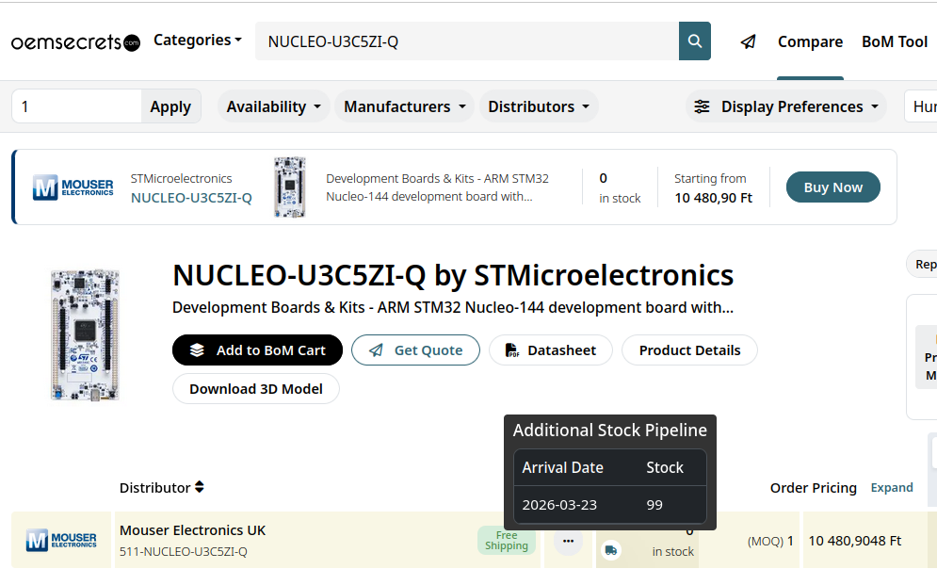Click the search magnifier button
The height and width of the screenshot is (569, 937).
[695, 41]
